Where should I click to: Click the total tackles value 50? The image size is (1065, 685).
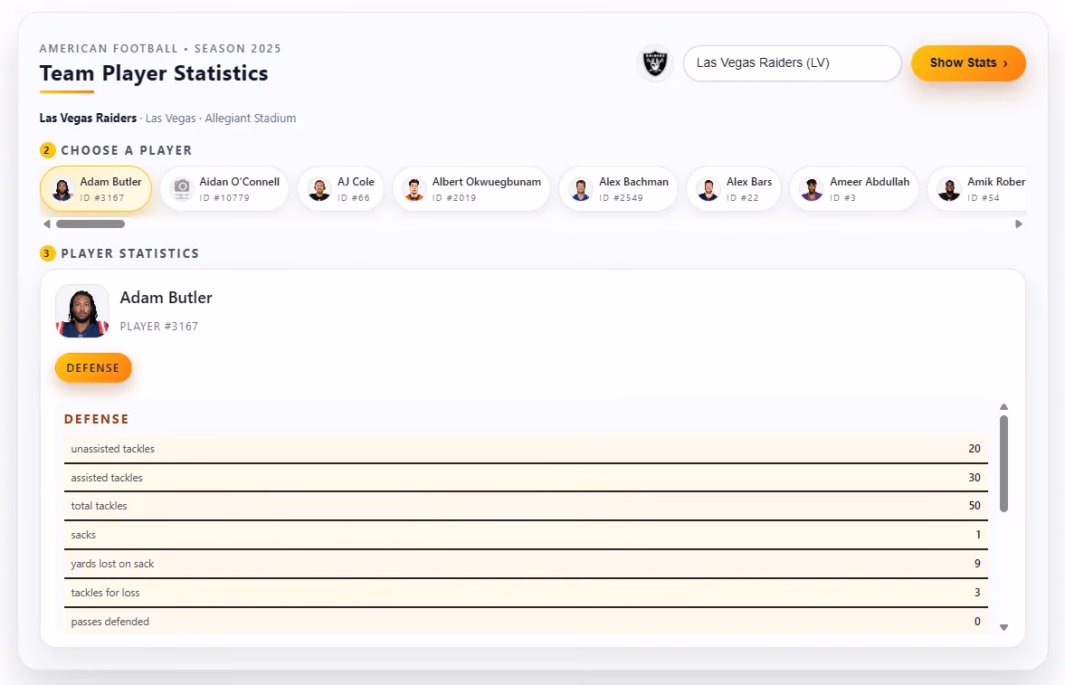click(x=974, y=506)
